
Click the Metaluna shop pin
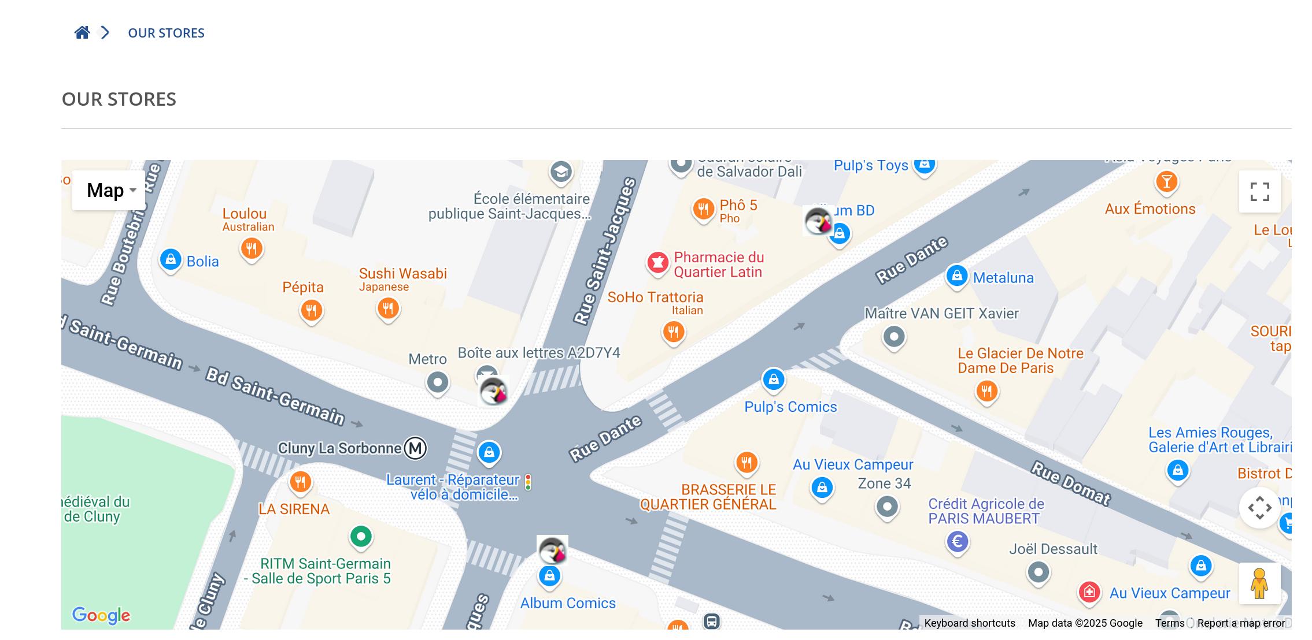pyautogui.click(x=957, y=276)
